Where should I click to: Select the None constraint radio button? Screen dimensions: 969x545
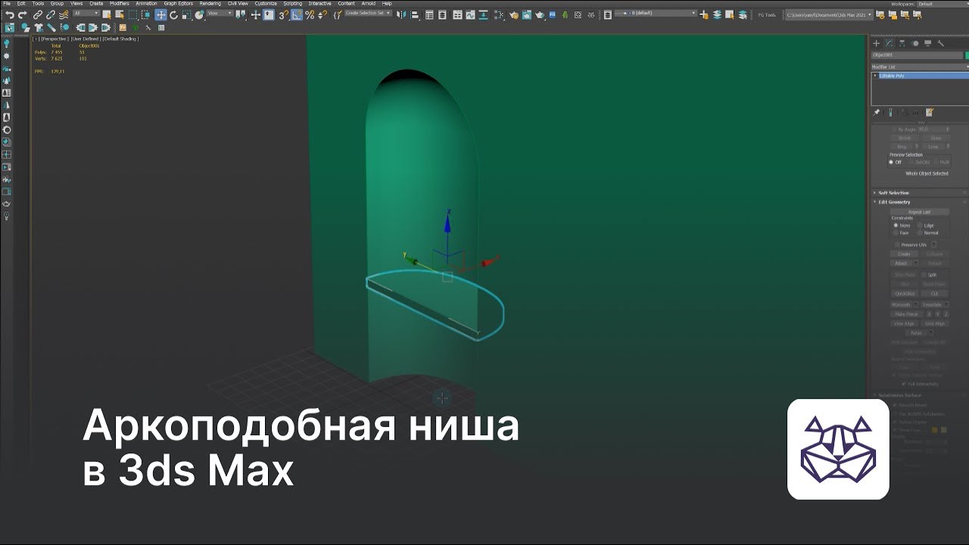click(x=896, y=226)
